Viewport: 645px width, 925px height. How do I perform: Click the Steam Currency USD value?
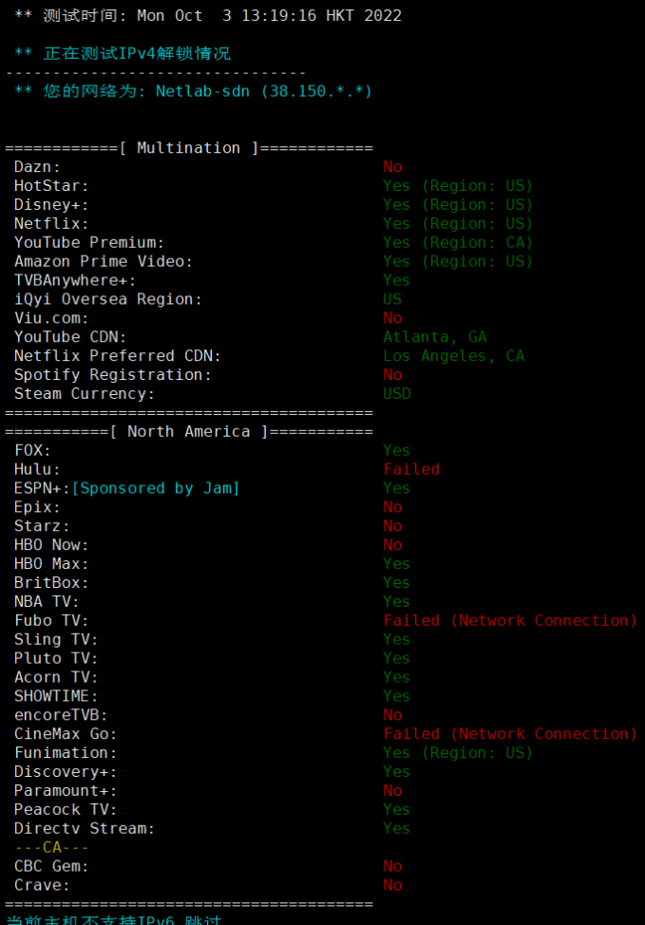coord(396,394)
